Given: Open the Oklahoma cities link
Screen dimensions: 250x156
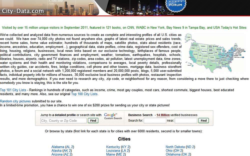Looking at the screenshot, I should (173, 155).
